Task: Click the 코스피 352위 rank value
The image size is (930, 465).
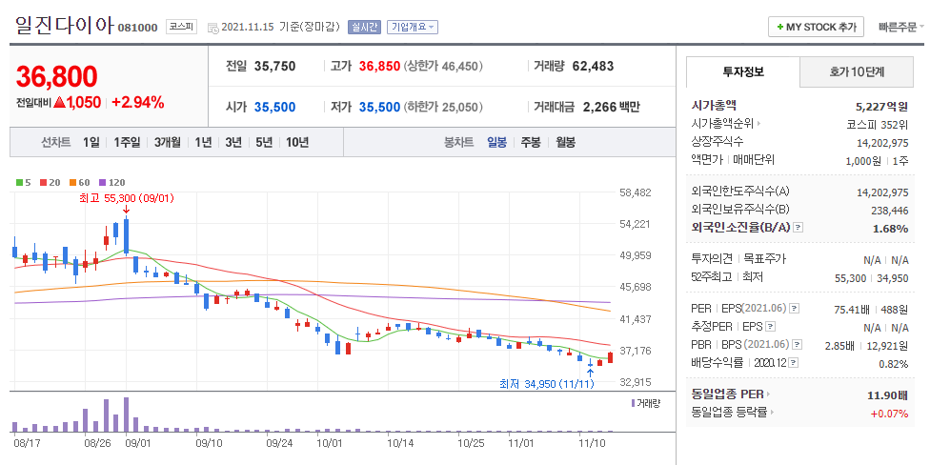Action: click(x=878, y=125)
